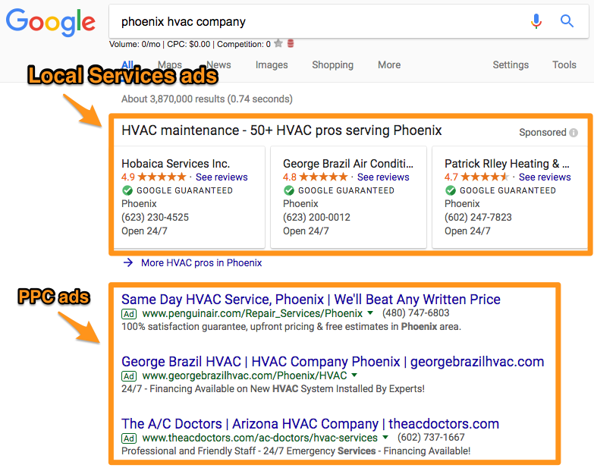Image resolution: width=594 pixels, height=468 pixels.
Task: Click George Brazil's Google Guaranteed green badge
Action: pos(289,190)
